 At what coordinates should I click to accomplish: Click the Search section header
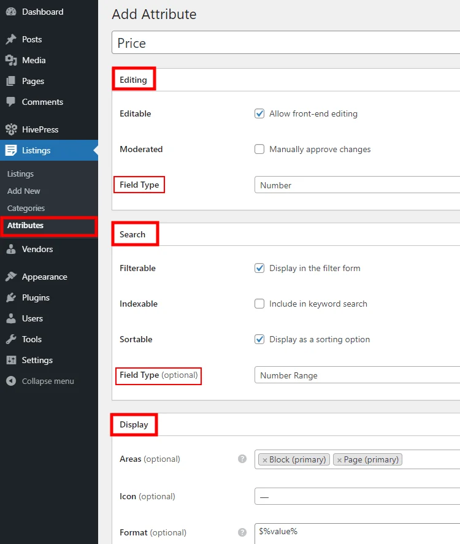132,234
